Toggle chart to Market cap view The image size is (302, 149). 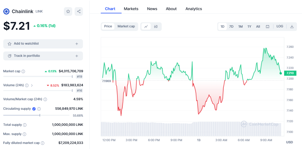tap(126, 26)
